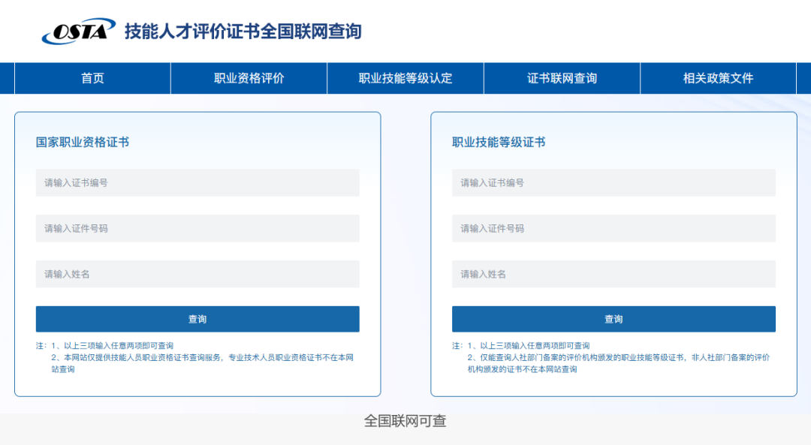Click 查询 under 职业技能等级证书
The width and height of the screenshot is (811, 445).
pyautogui.click(x=614, y=319)
